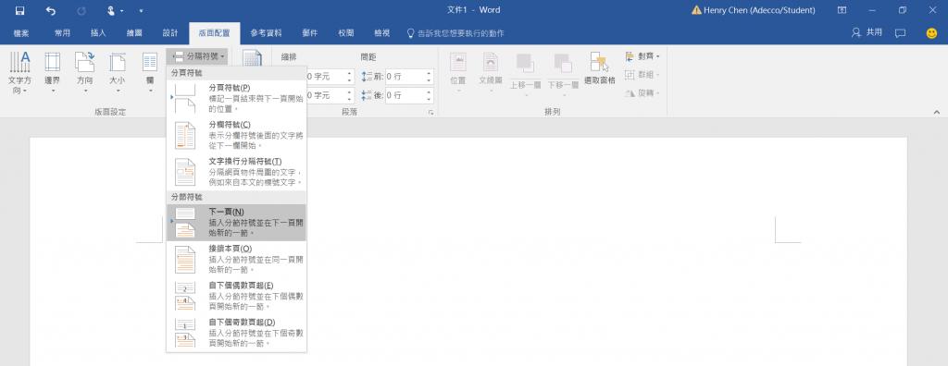Click the Redo icon in quick access

pos(81,10)
